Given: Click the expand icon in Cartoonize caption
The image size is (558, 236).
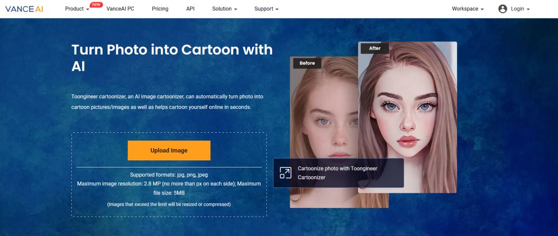Looking at the screenshot, I should pyautogui.click(x=285, y=173).
